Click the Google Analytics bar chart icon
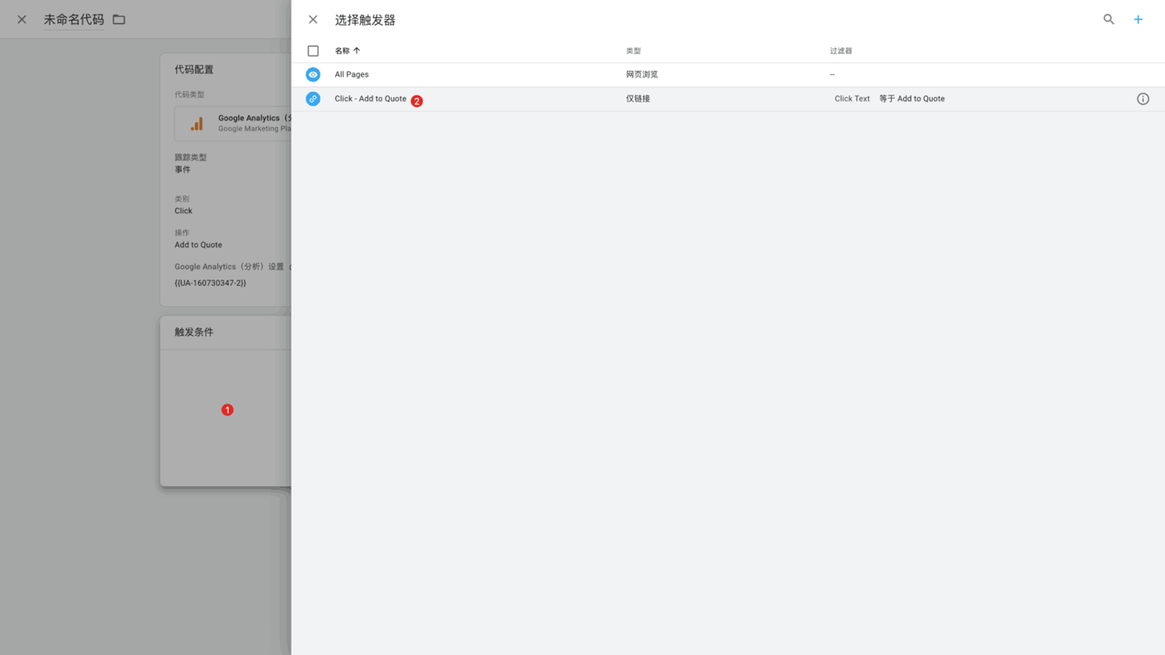The image size is (1165, 655). coord(197,124)
